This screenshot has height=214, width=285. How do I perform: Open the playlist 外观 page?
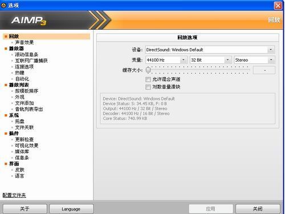tap(20, 97)
